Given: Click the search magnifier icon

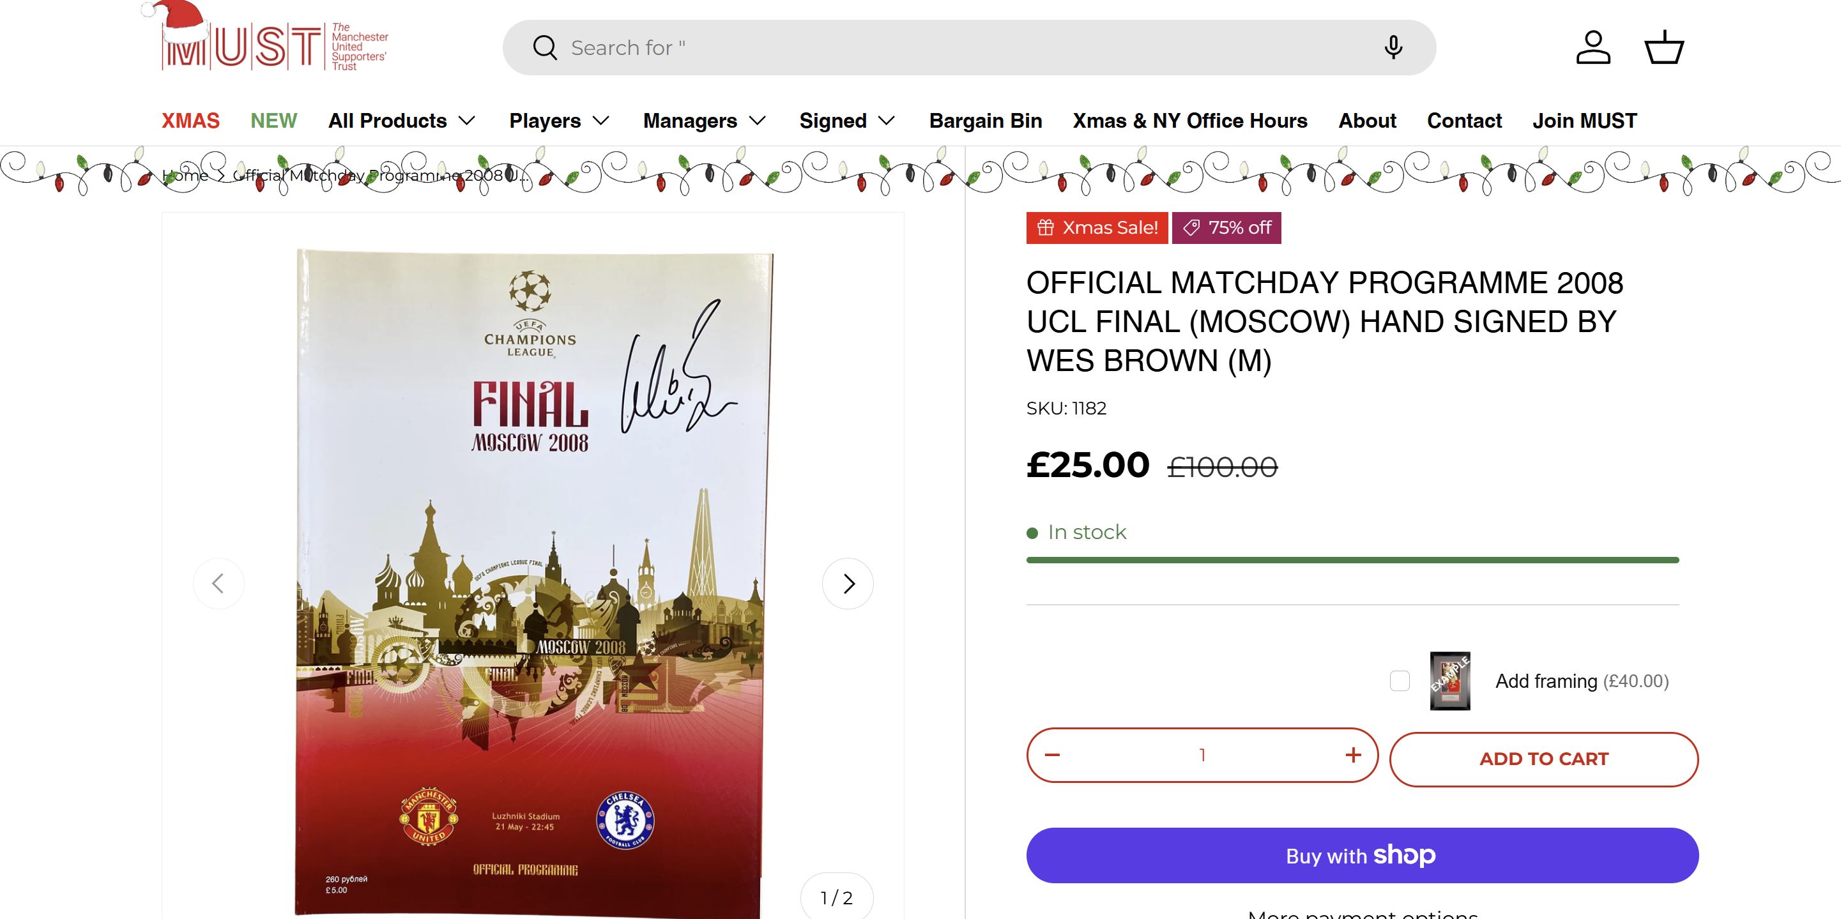Looking at the screenshot, I should click(545, 48).
